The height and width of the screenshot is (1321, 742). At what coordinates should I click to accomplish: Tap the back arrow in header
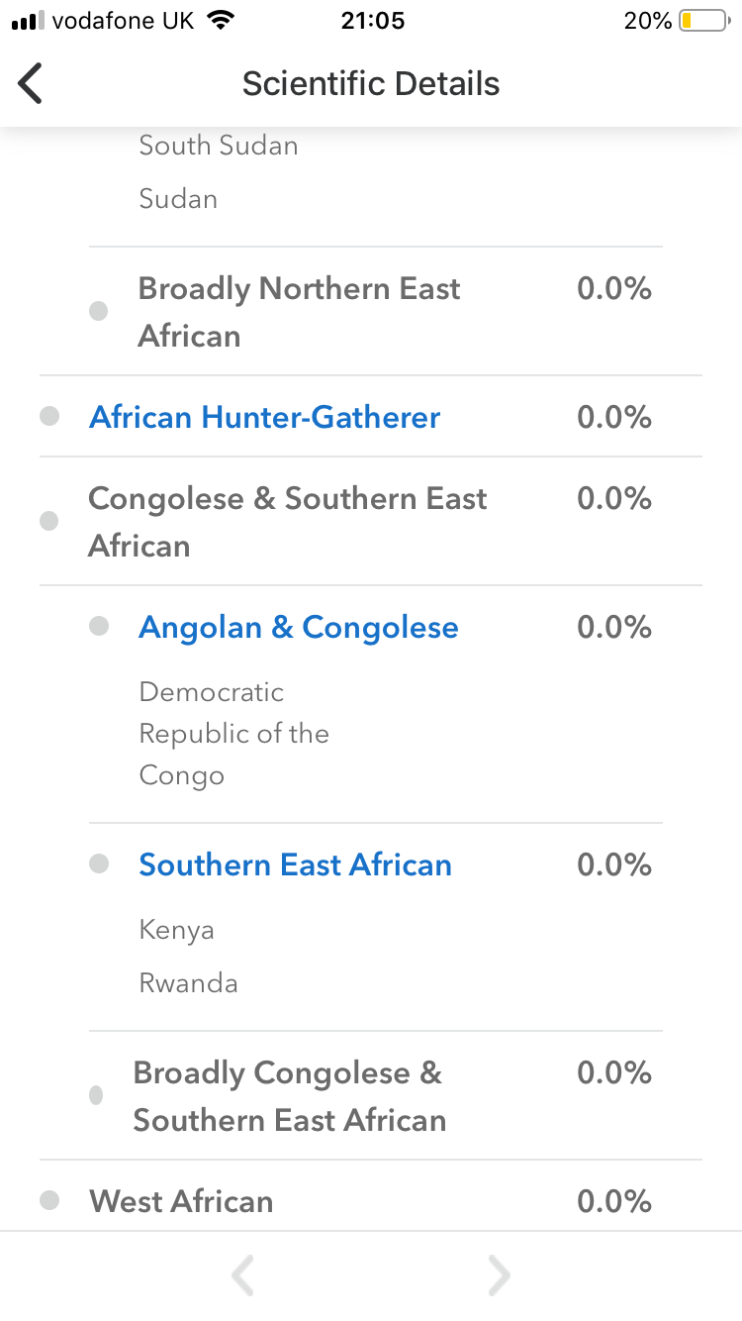[31, 83]
